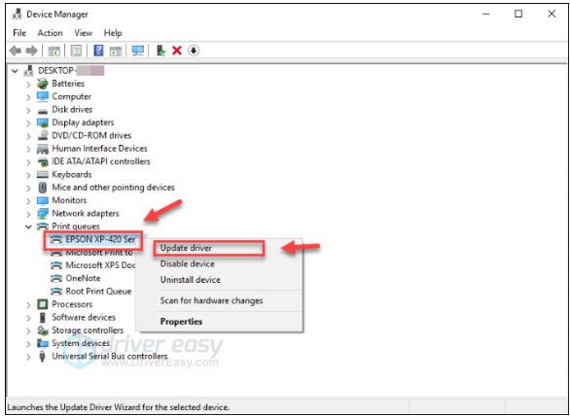The height and width of the screenshot is (416, 570).
Task: Click the Universal Serial Bus controllers icon
Action: tap(43, 357)
